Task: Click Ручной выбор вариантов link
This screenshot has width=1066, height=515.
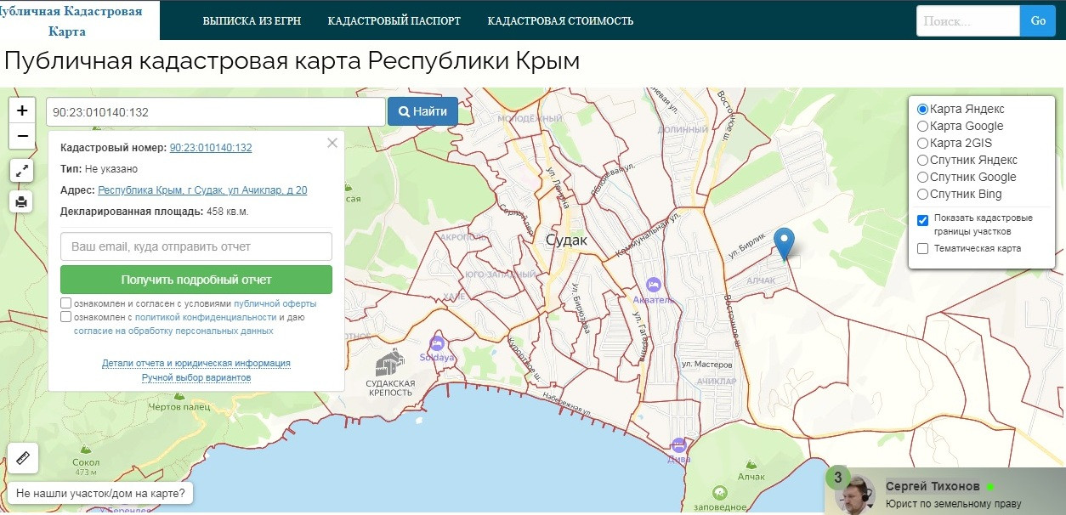Action: click(x=196, y=377)
